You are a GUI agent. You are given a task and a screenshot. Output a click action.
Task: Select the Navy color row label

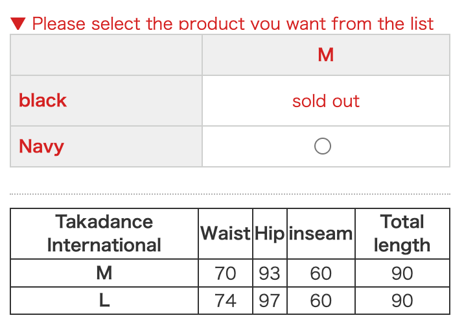41,146
